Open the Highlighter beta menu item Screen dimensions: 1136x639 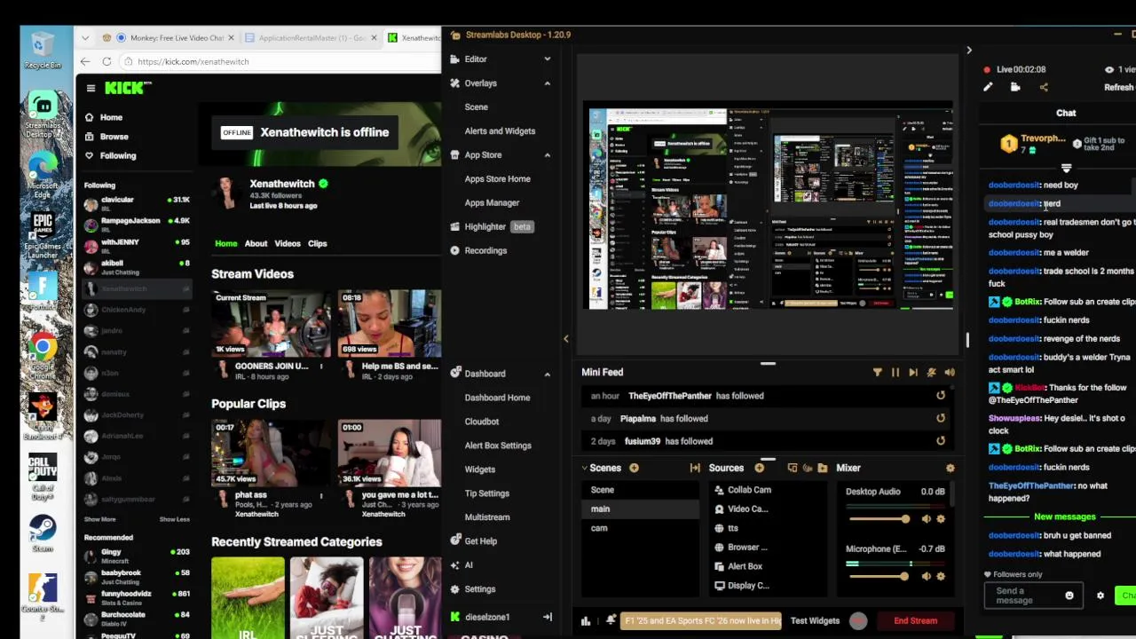click(492, 226)
